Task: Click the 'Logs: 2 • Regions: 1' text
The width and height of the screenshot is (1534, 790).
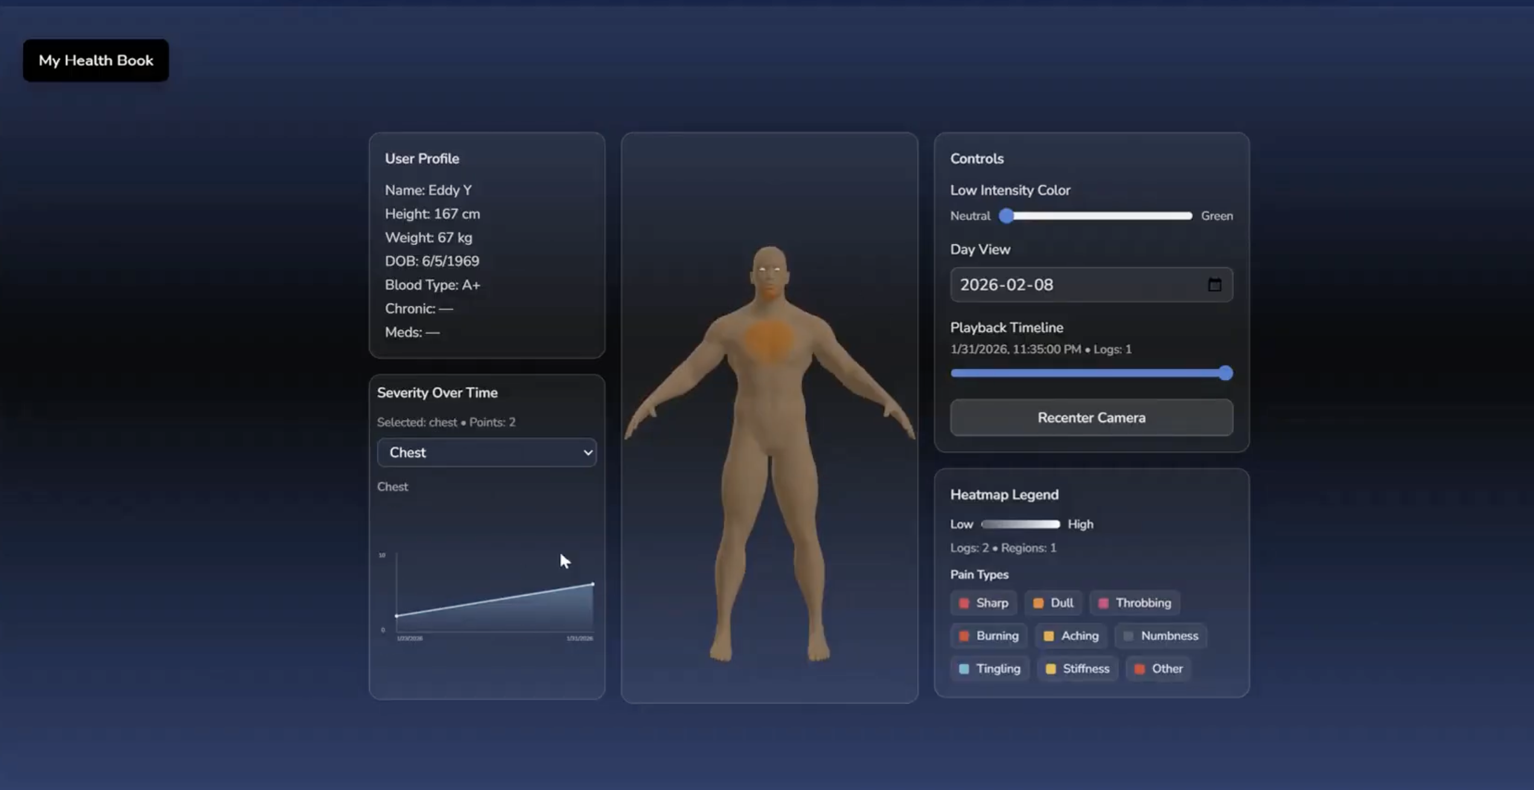Action: pos(1003,548)
